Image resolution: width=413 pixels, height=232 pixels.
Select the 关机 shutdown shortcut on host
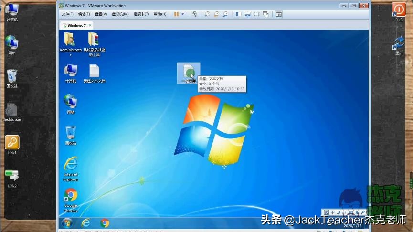click(399, 12)
